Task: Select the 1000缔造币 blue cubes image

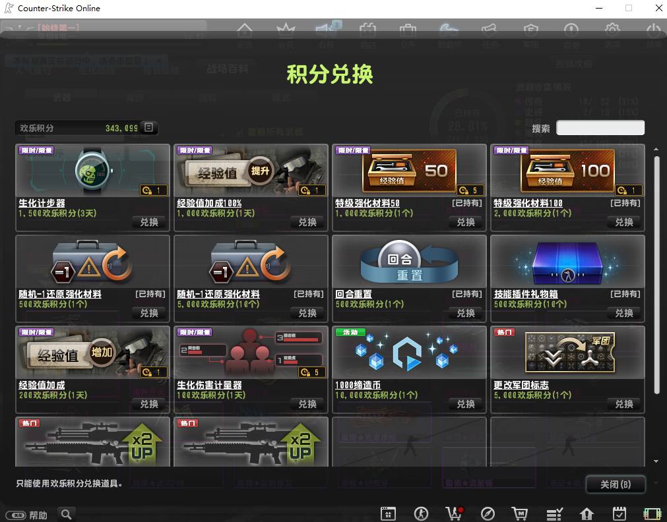Action: click(x=409, y=353)
